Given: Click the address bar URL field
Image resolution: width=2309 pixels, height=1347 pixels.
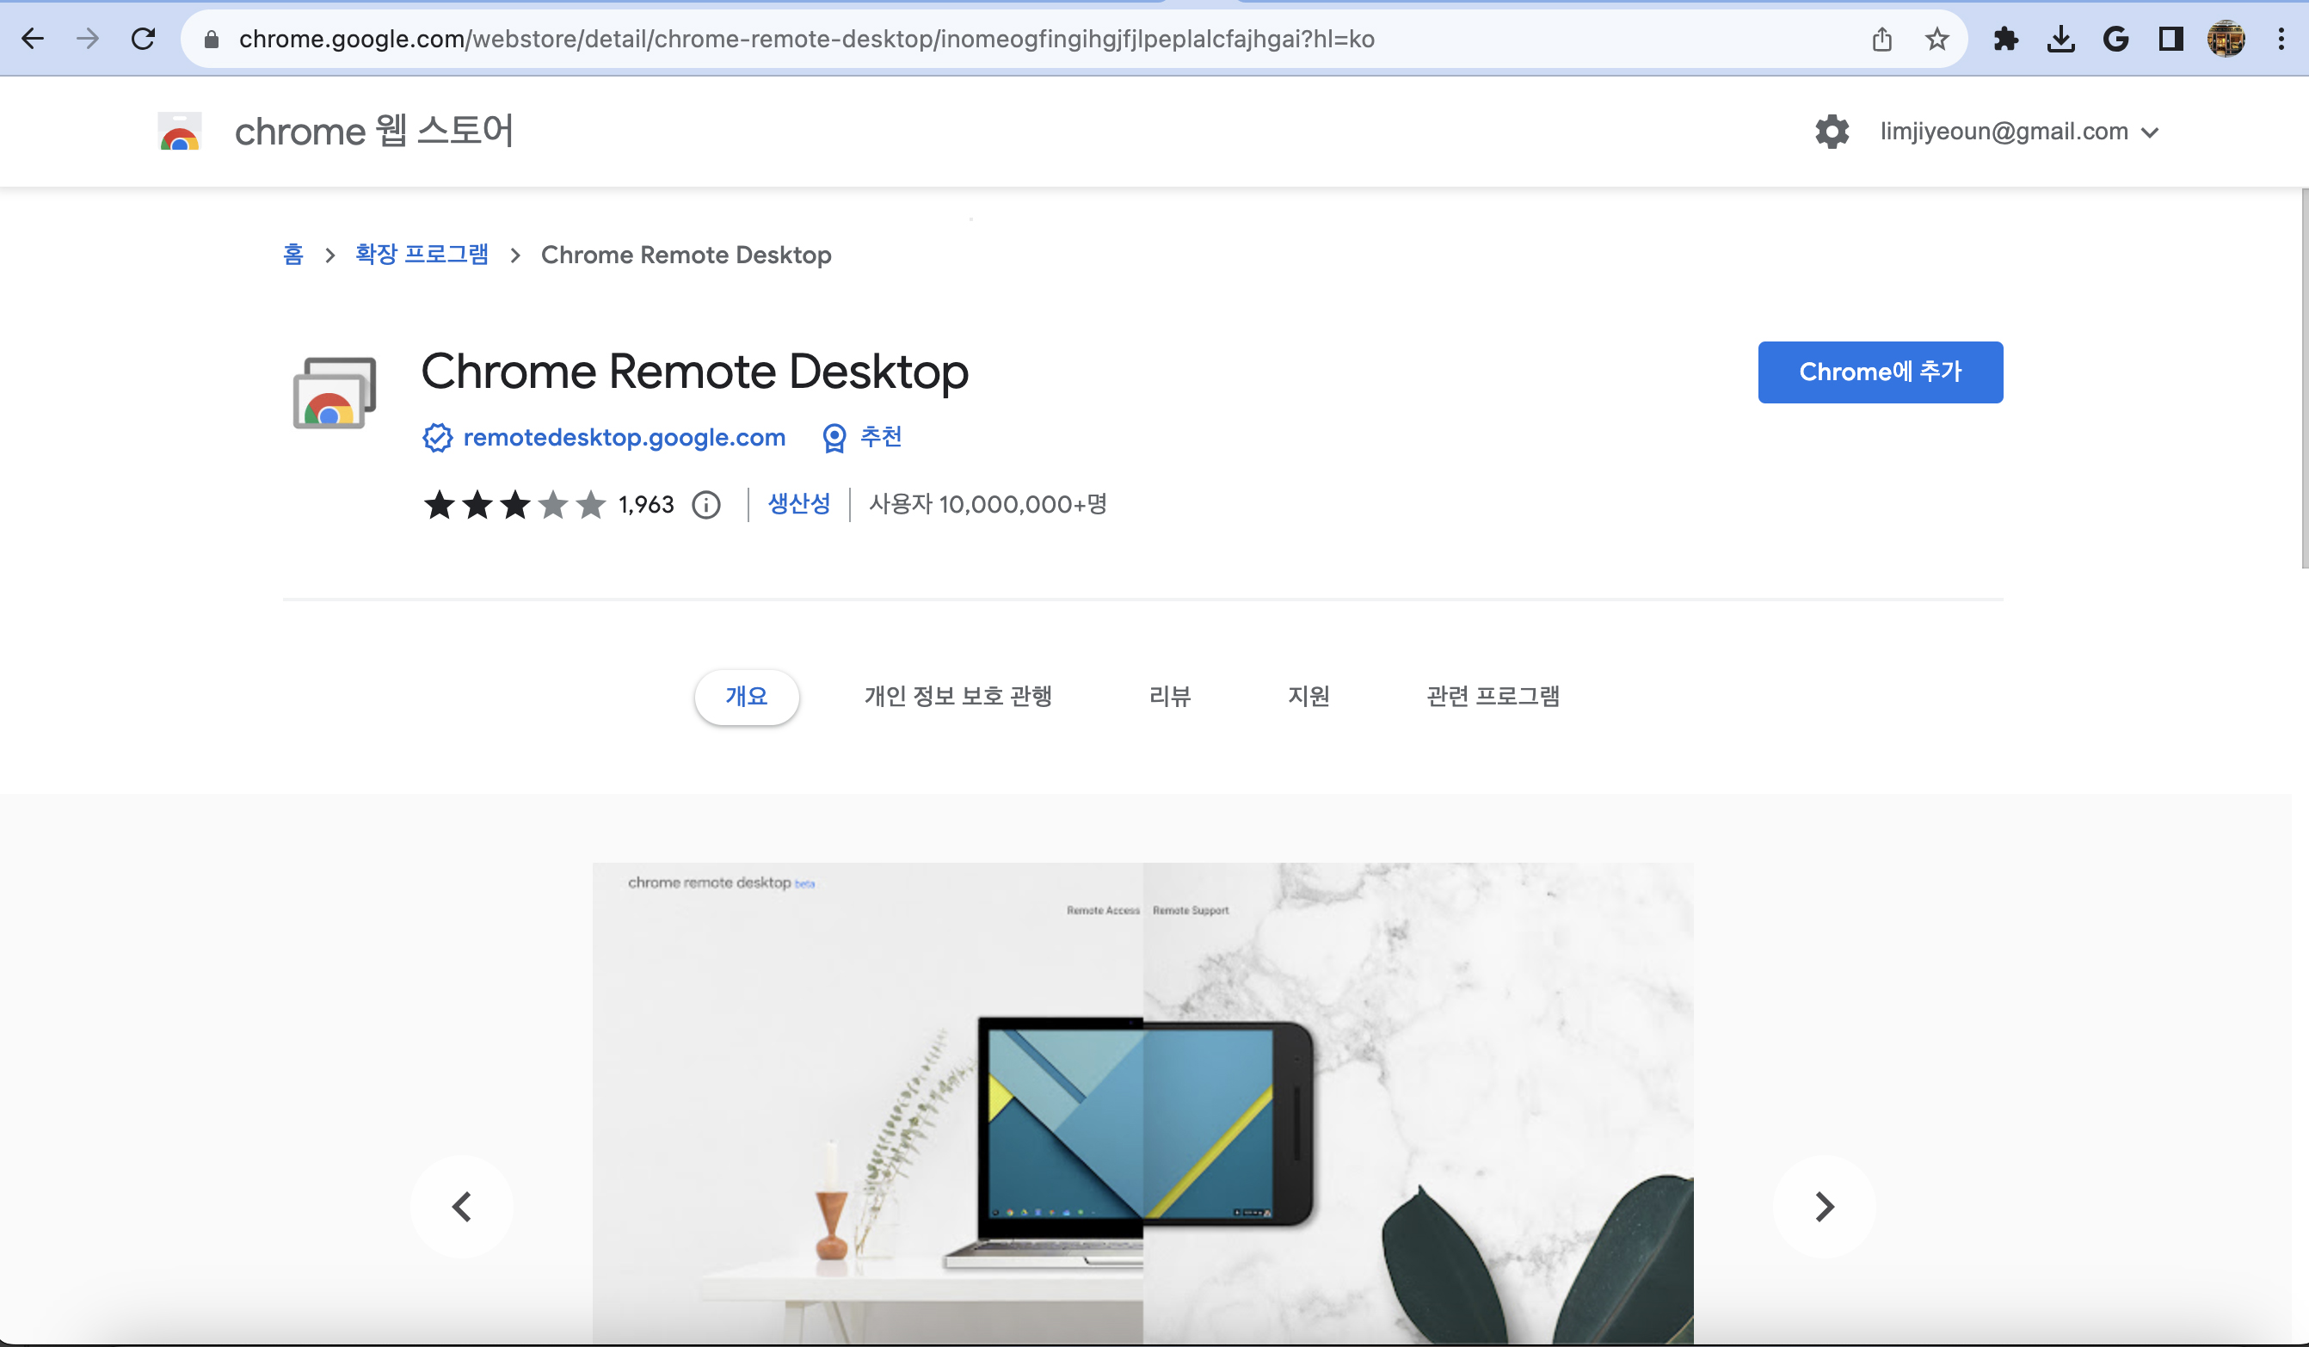Looking at the screenshot, I should 806,40.
